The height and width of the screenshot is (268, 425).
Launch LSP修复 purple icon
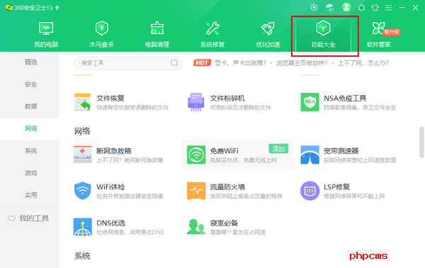[x=310, y=191]
